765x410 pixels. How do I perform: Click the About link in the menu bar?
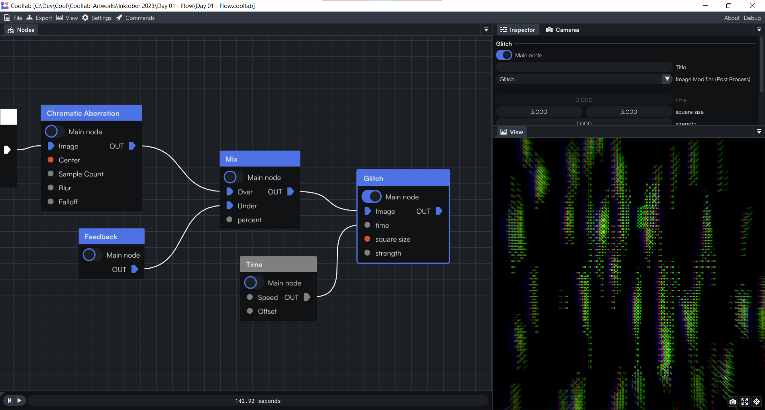[x=732, y=18]
